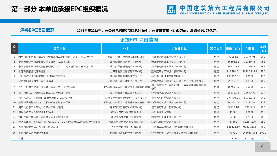Click project 高平"台湾产业园"建设项目二期工程
Viewport: 277px width, 156px height.
48,87
